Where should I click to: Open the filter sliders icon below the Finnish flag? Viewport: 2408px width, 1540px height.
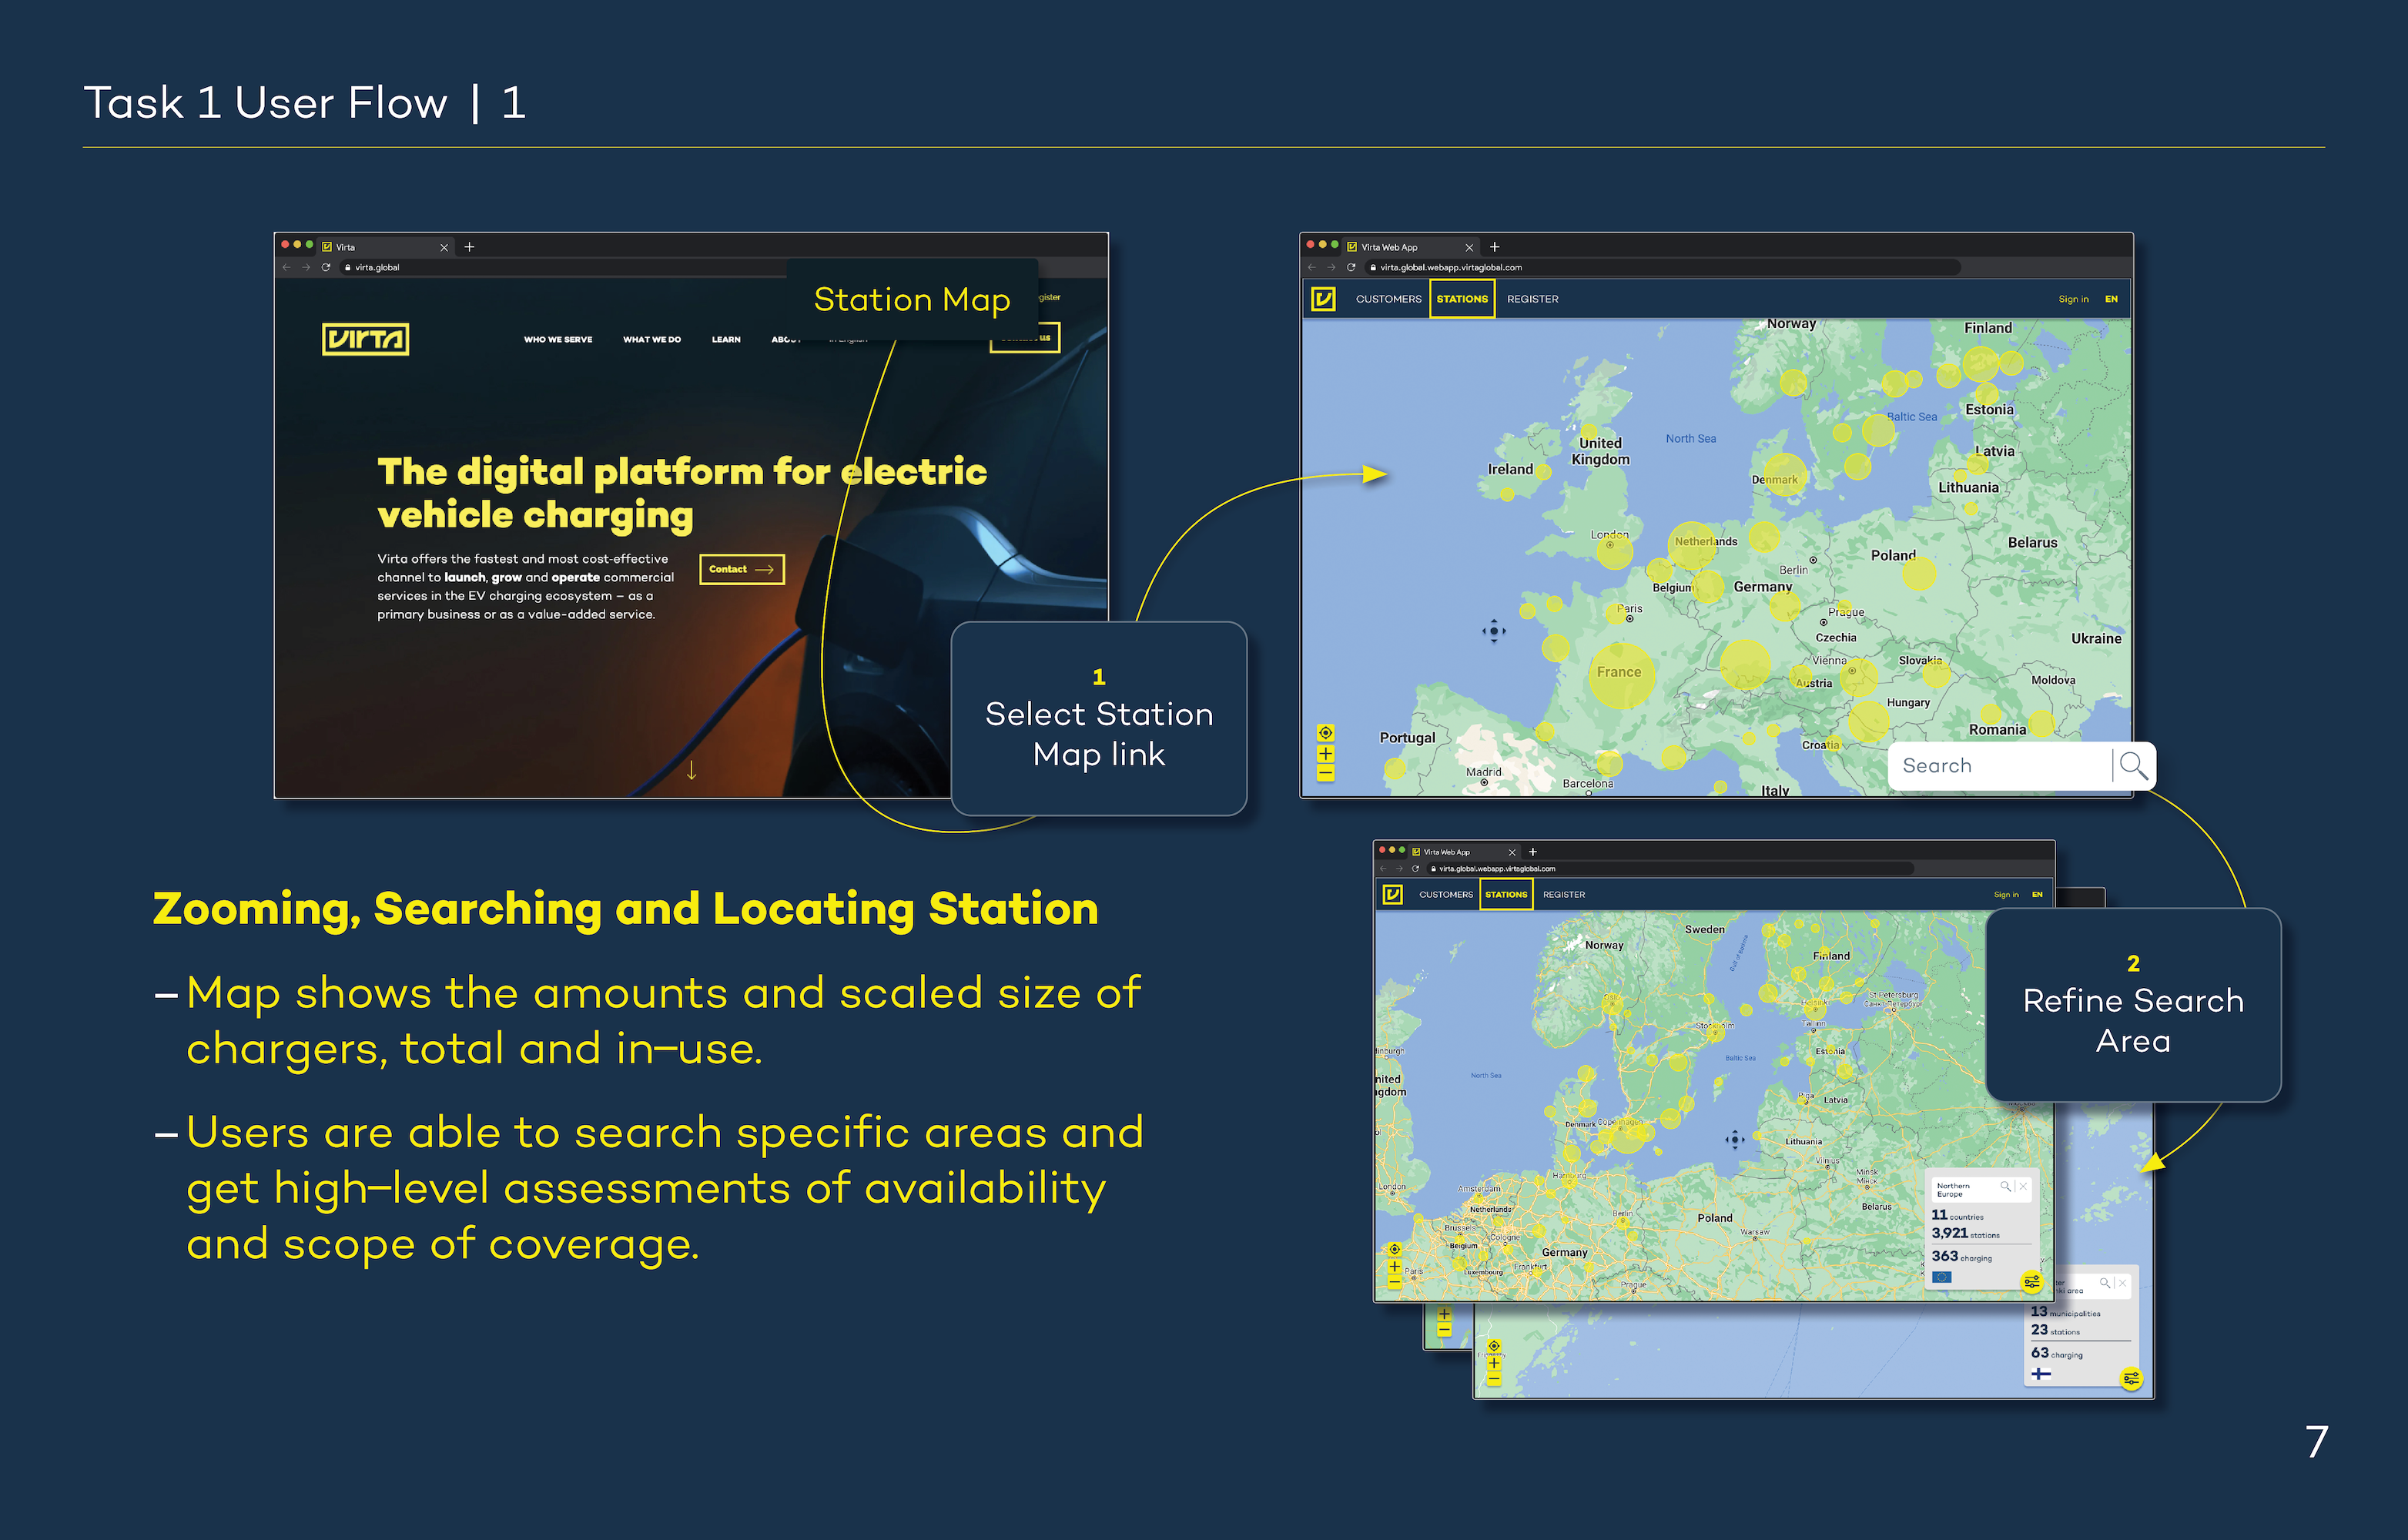coord(2131,1379)
